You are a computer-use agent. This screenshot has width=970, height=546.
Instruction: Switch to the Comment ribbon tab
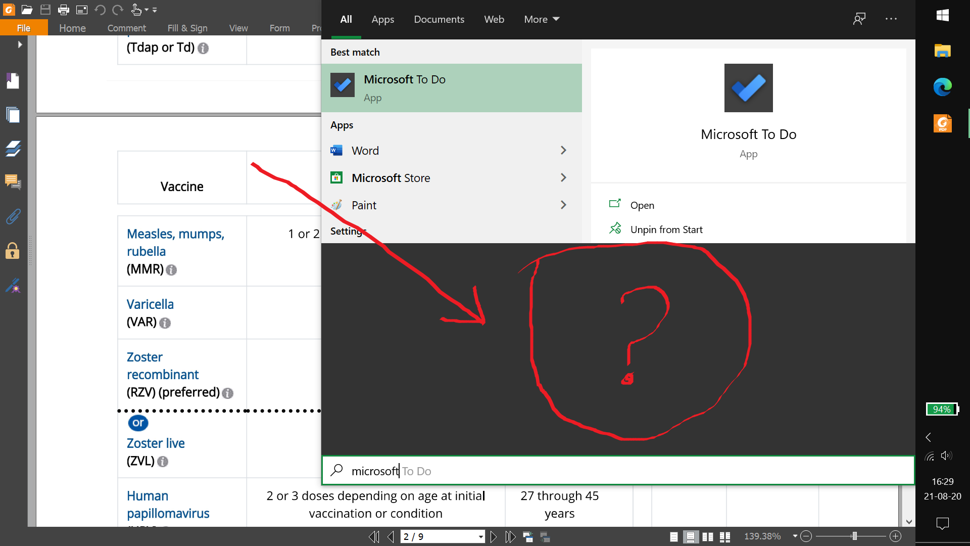[126, 28]
